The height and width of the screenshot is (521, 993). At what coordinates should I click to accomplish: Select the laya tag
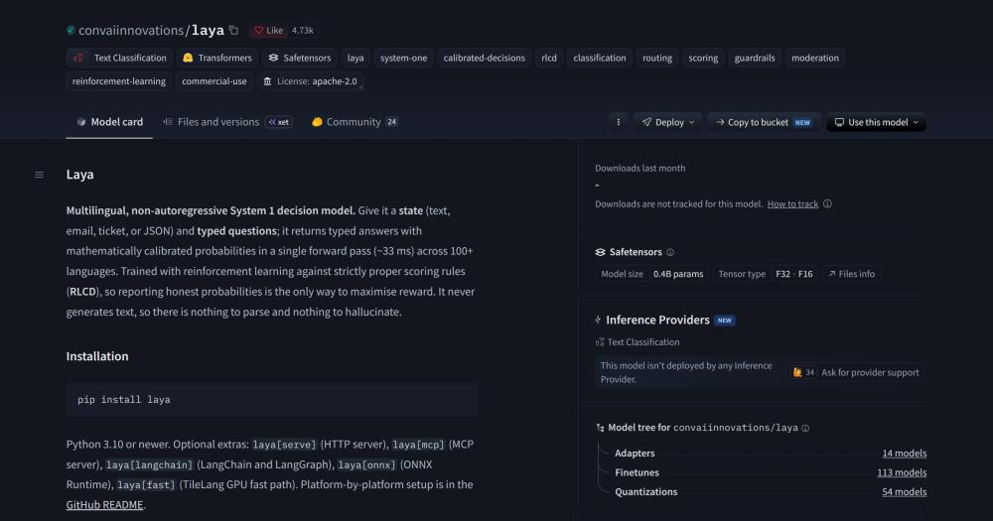tap(355, 58)
